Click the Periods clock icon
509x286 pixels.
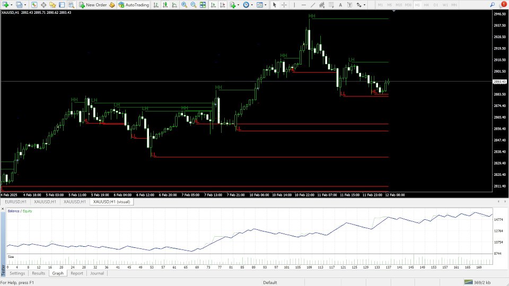coord(246,5)
